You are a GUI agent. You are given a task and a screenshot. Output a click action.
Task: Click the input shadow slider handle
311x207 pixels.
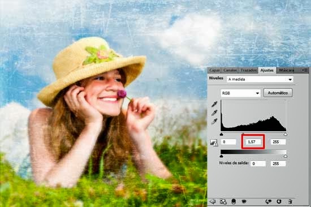(x=222, y=135)
